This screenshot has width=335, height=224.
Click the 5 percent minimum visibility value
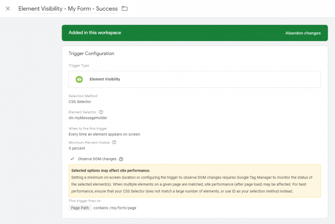tap(77, 148)
